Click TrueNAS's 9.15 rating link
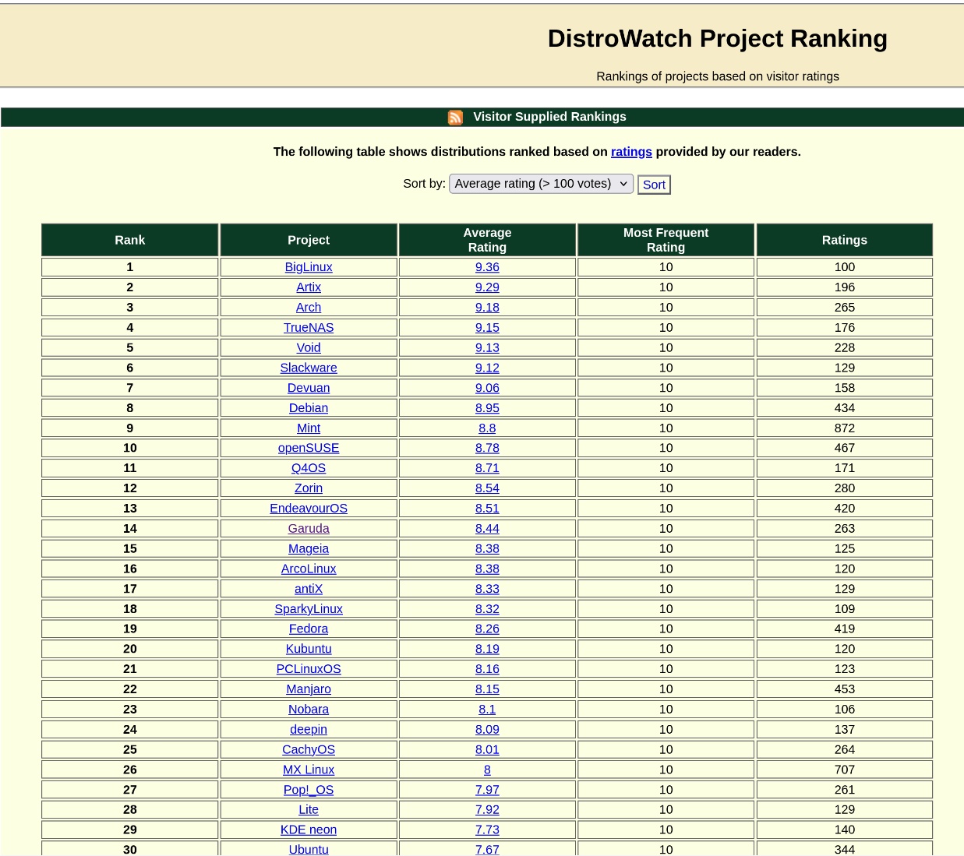This screenshot has height=856, width=964. click(x=487, y=328)
